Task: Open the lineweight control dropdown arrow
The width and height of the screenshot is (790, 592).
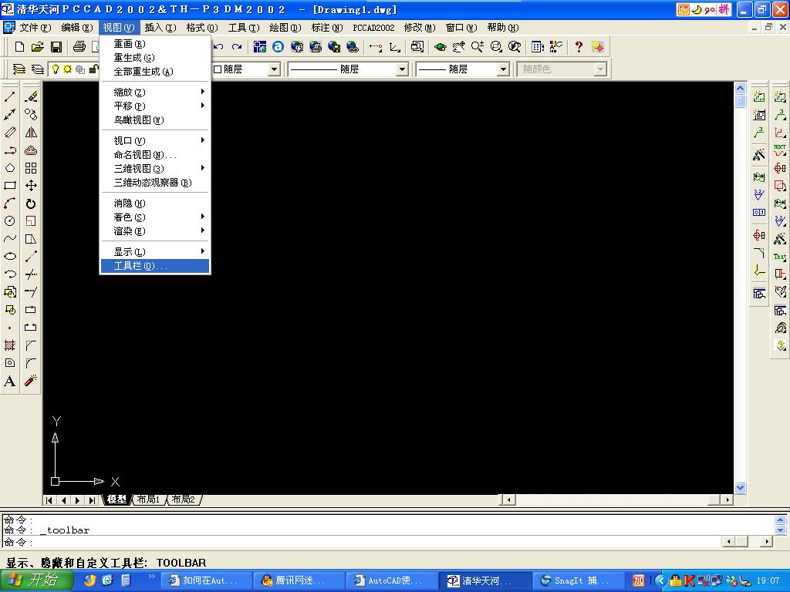Action: click(x=503, y=69)
